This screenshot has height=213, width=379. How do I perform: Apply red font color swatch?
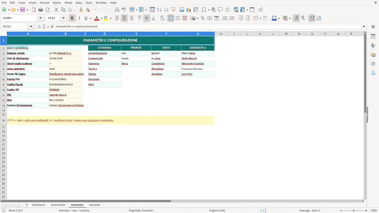point(97,18)
